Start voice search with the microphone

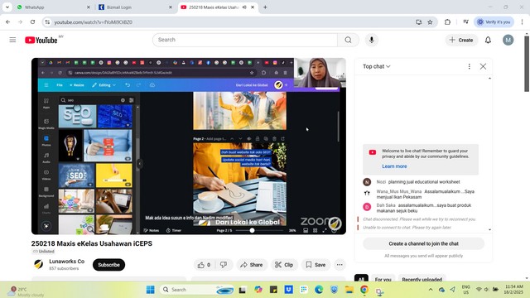pos(372,40)
